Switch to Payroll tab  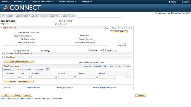[x=45, y=16]
